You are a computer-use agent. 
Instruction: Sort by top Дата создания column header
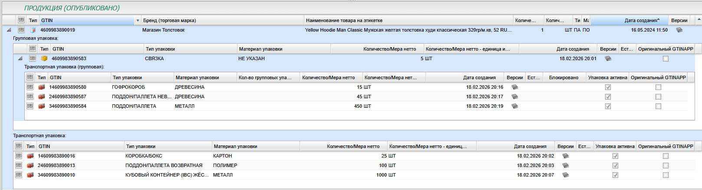point(640,20)
